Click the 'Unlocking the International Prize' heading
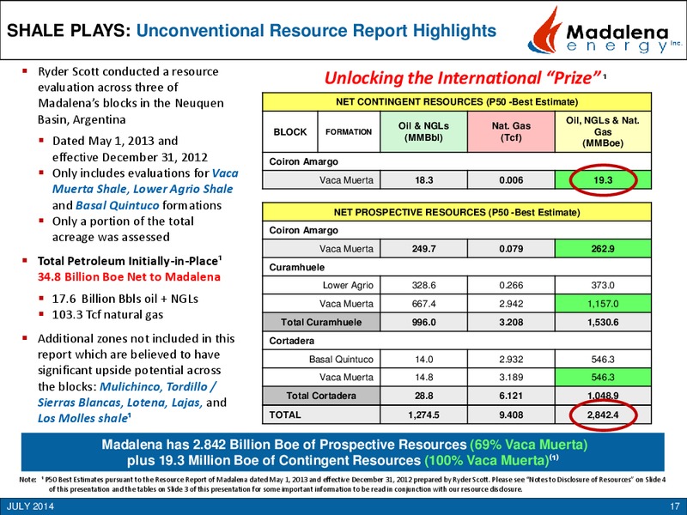687x515 pixels. 463,78
